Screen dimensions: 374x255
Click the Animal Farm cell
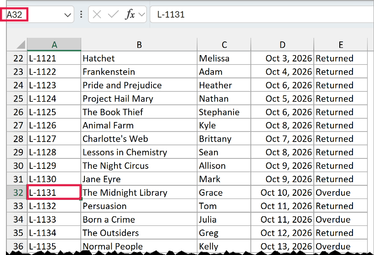tap(139, 125)
